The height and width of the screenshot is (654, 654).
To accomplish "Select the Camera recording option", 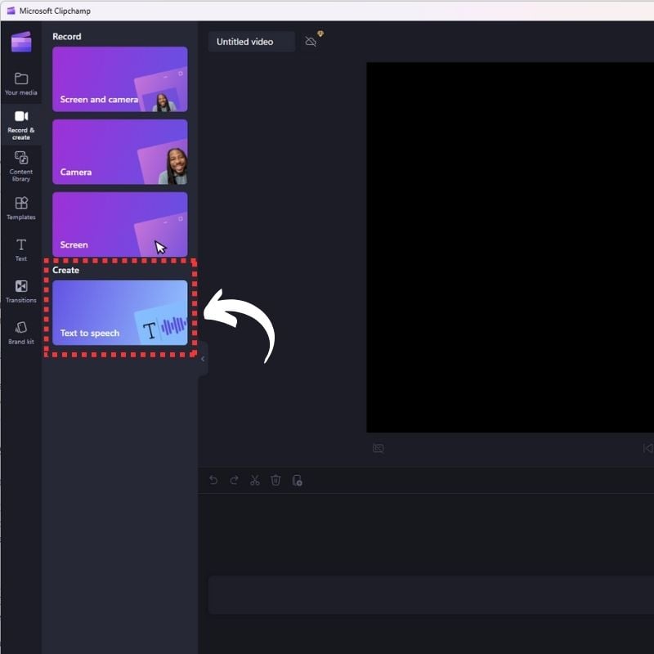I will (119, 151).
